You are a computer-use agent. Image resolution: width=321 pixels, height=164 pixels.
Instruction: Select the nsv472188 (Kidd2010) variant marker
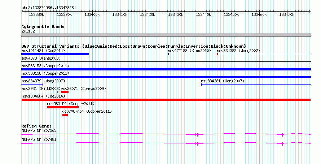point(168,54)
